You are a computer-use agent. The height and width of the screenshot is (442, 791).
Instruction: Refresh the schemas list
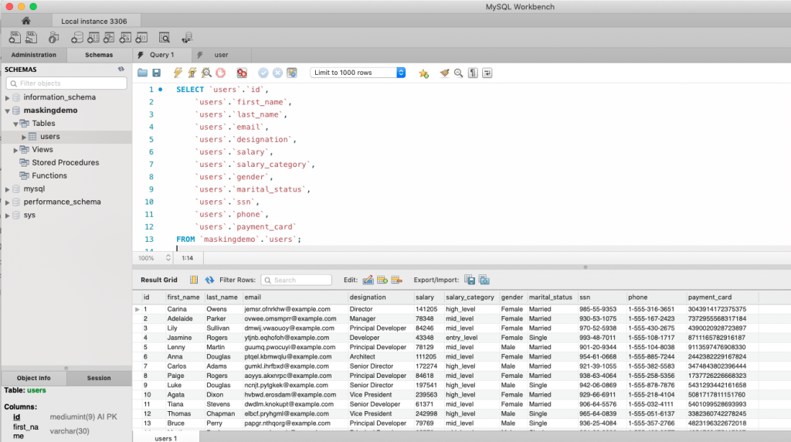[121, 69]
